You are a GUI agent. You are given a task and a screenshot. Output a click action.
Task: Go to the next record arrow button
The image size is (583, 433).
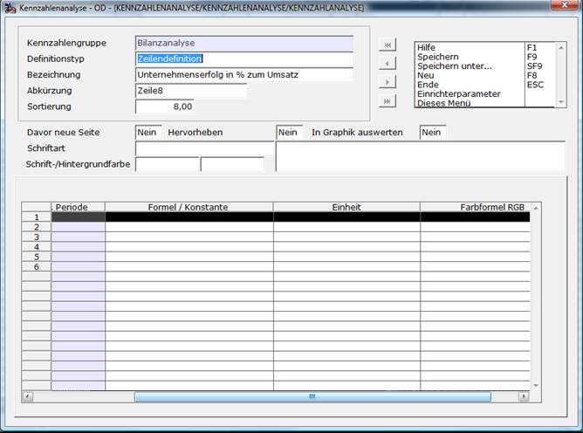click(388, 82)
